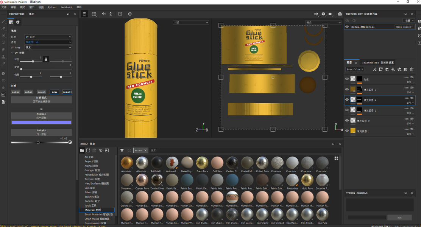Click the shelf filter funnel icon
421x227 pixels.
(x=122, y=150)
